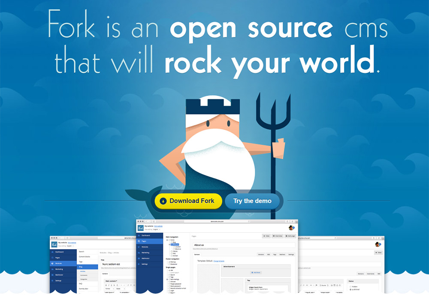
Task: Open Pages in left screenshot sidebar
Action: [63, 258]
